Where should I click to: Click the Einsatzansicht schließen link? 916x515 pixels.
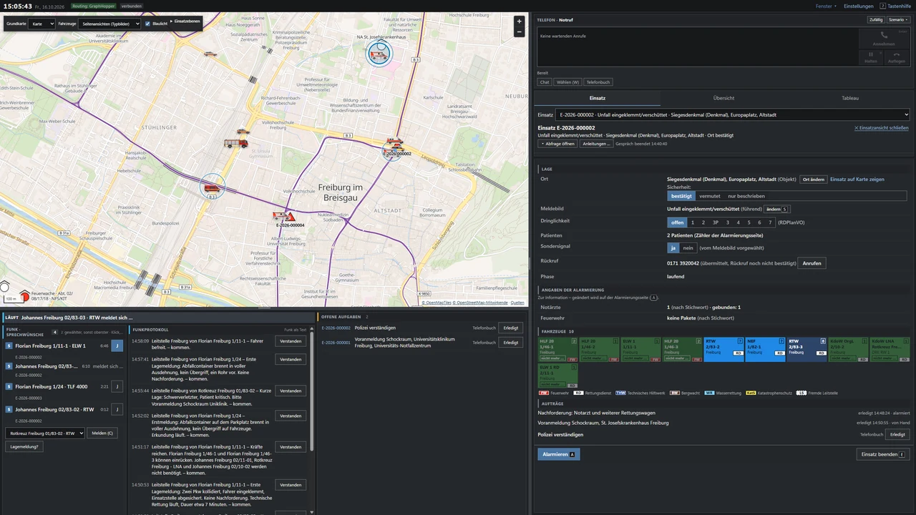tap(881, 128)
